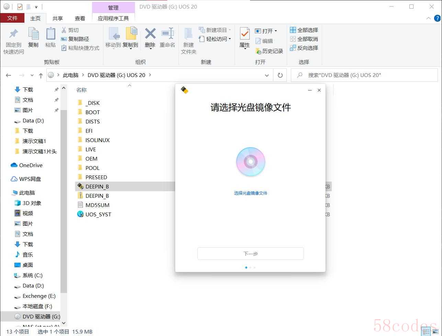
Task: Click chevron after 此电脑 breadcrumb
Action: [x=83, y=75]
